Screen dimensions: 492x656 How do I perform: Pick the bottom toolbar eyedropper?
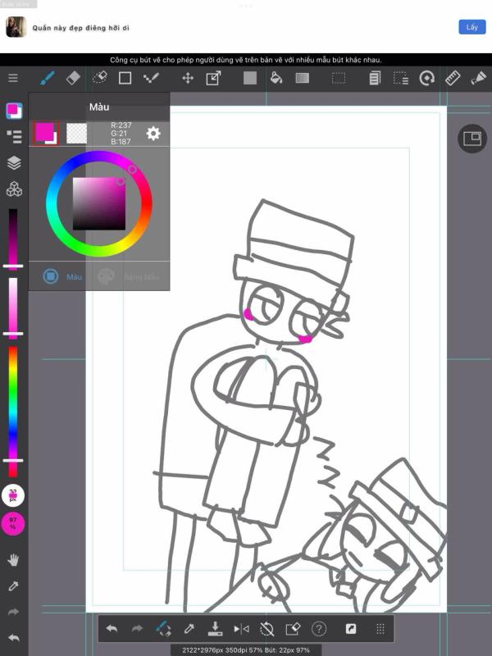click(x=189, y=628)
